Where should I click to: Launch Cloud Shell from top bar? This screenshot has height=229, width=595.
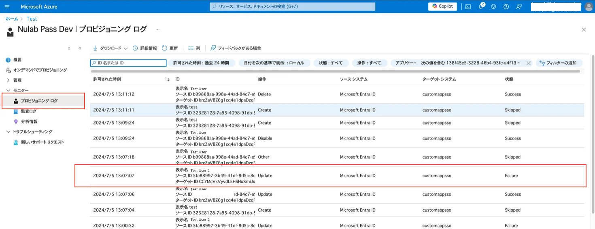(x=468, y=6)
